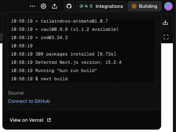176x132 pixels.
Task: Open the user avatar profile
Action: point(168,6)
